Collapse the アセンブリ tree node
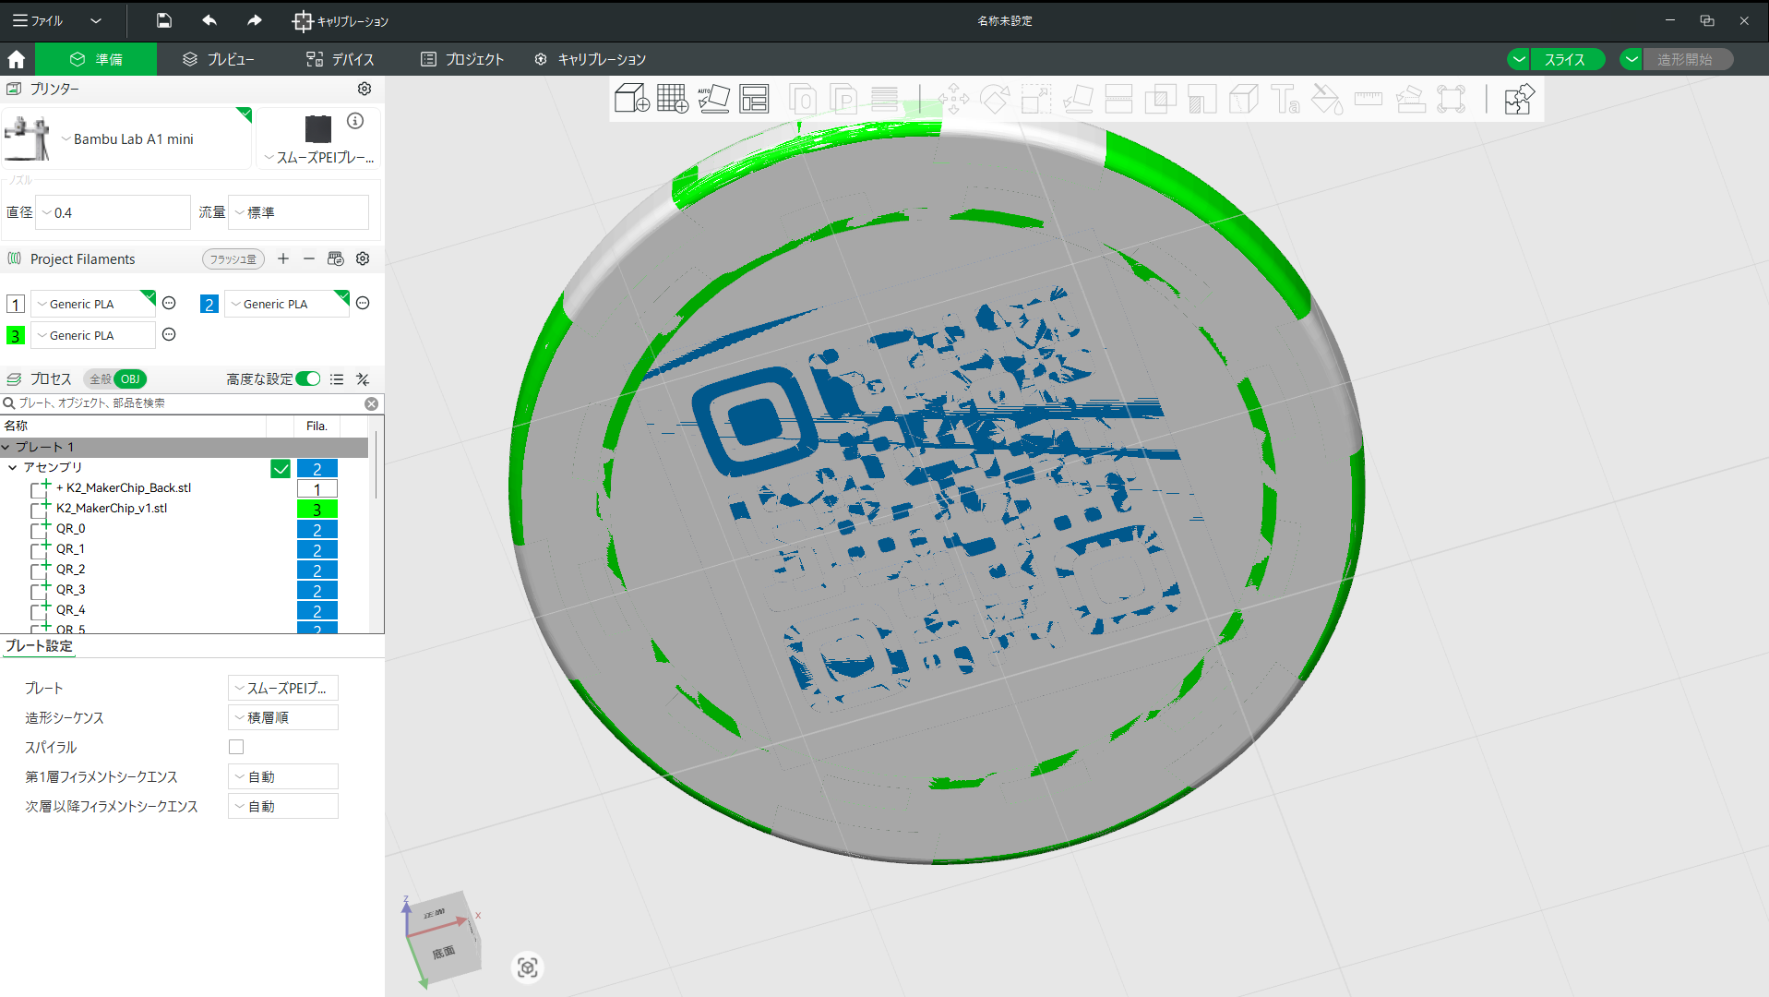1769x997 pixels. [13, 467]
